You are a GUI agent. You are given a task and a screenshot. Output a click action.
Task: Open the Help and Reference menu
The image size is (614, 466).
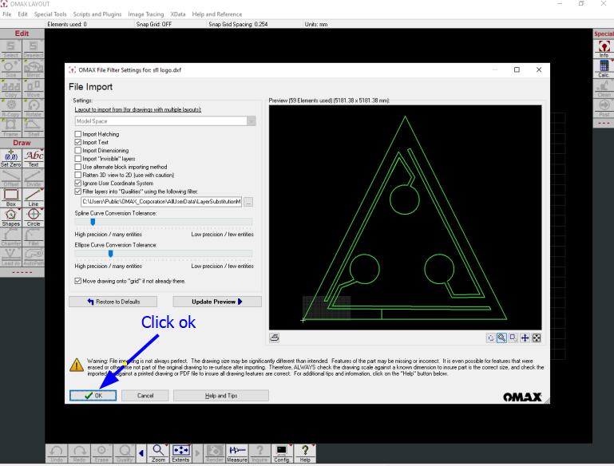click(217, 14)
